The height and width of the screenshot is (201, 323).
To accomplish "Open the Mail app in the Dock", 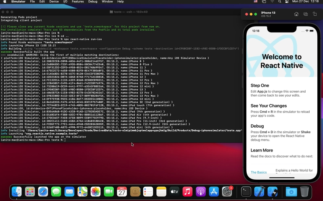I will [69, 192].
